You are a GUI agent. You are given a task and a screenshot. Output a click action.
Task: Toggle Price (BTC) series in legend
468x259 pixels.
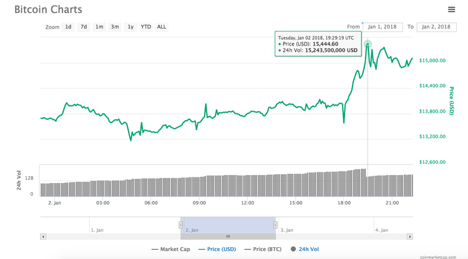click(263, 249)
